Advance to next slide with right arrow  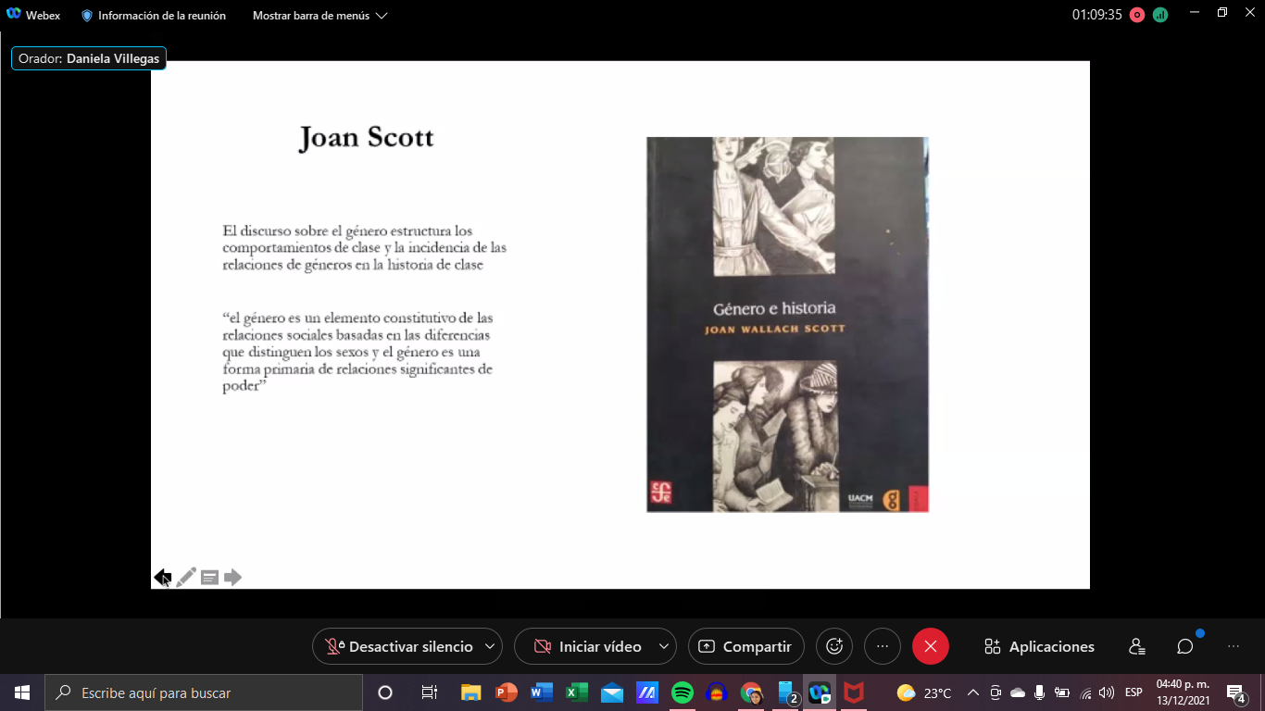(232, 578)
